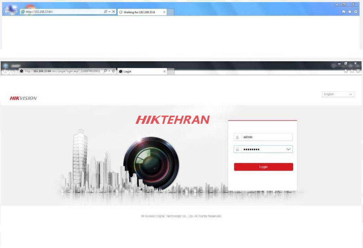This screenshot has width=363, height=248.
Task: Click the forward arrow in the top browser window
Action: (15, 11)
